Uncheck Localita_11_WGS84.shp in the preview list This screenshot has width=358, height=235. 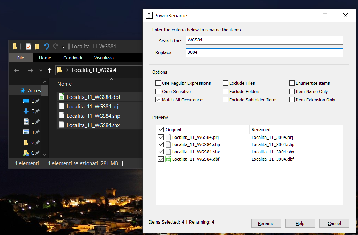click(x=161, y=144)
